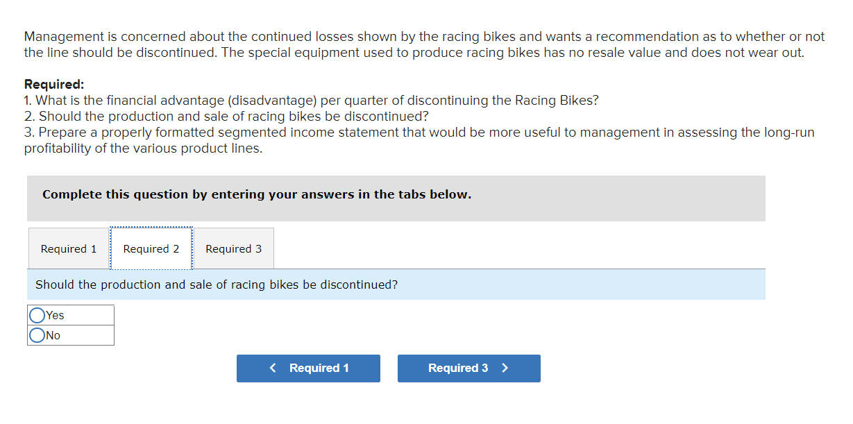
Task: Open the Required 3 tab
Action: click(x=233, y=248)
